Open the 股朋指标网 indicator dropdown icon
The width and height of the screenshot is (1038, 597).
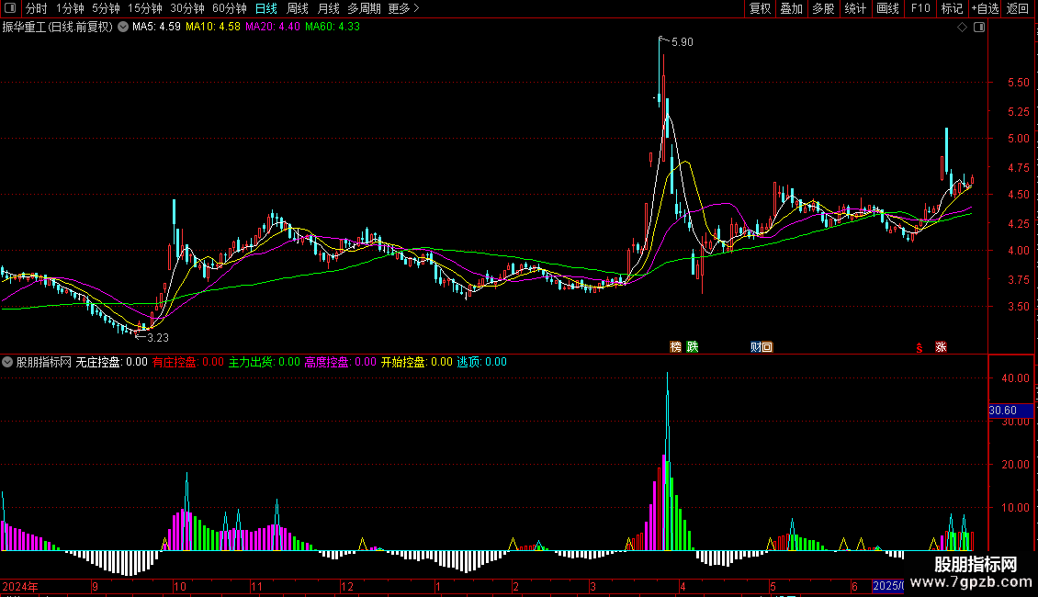click(x=7, y=362)
